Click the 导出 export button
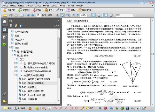 38,10
